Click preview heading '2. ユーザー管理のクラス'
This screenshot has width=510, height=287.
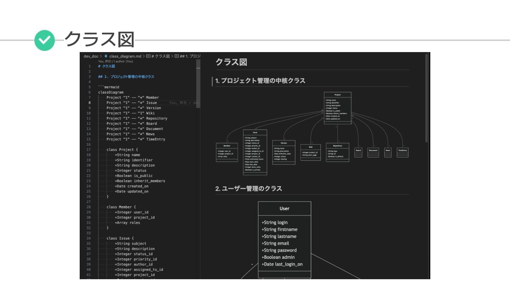(x=249, y=188)
